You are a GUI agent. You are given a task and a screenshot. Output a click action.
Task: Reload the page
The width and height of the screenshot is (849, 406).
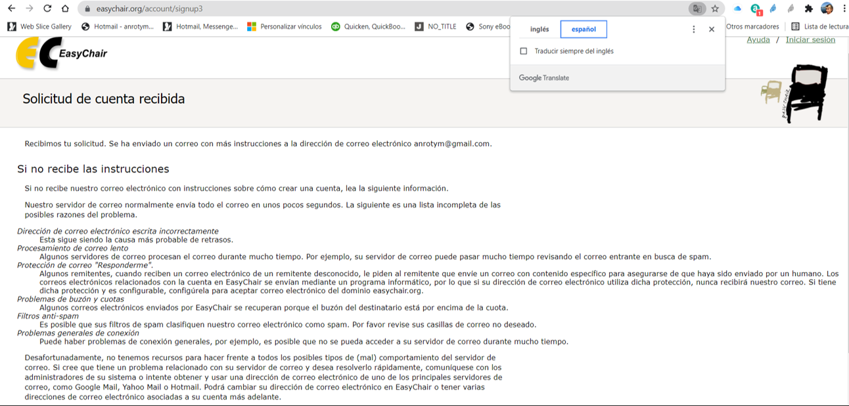47,9
